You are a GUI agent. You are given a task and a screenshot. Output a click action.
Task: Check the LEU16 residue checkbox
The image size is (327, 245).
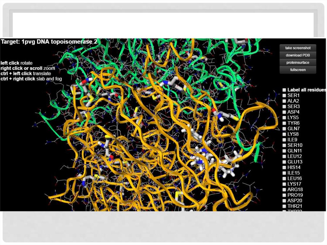coord(284,179)
